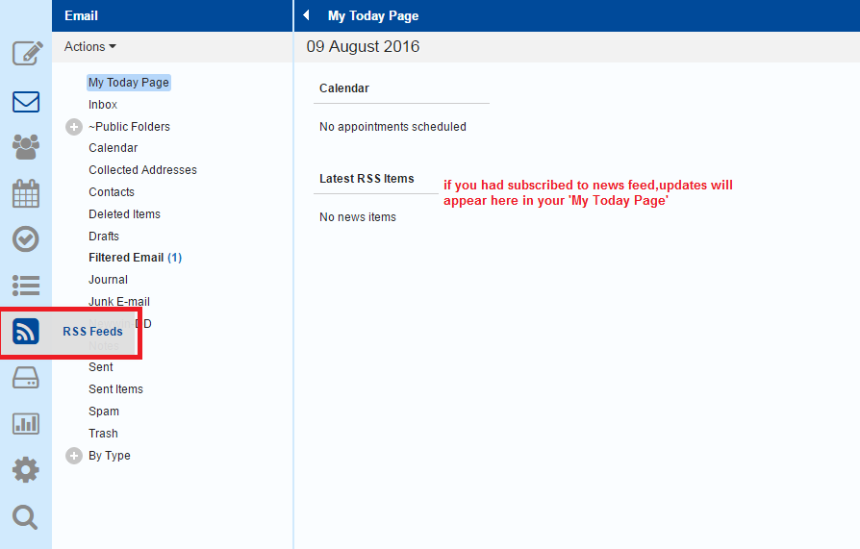Screen dimensions: 860x549
Task: Select ~Public Folders item
Action: (130, 127)
